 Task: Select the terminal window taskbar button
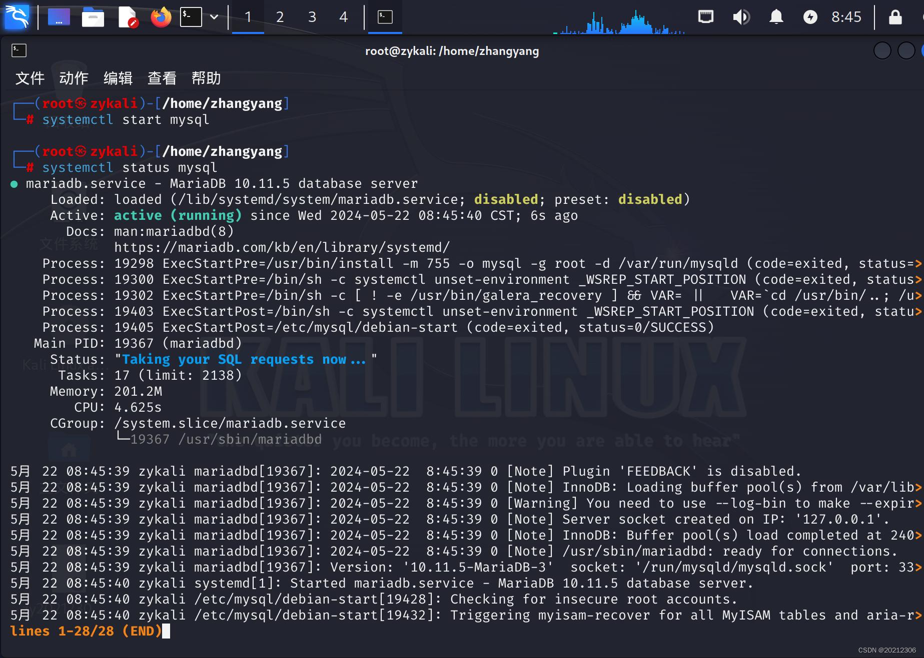tap(385, 17)
